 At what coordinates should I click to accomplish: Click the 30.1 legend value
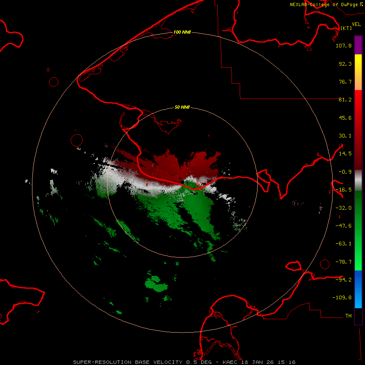coord(345,136)
